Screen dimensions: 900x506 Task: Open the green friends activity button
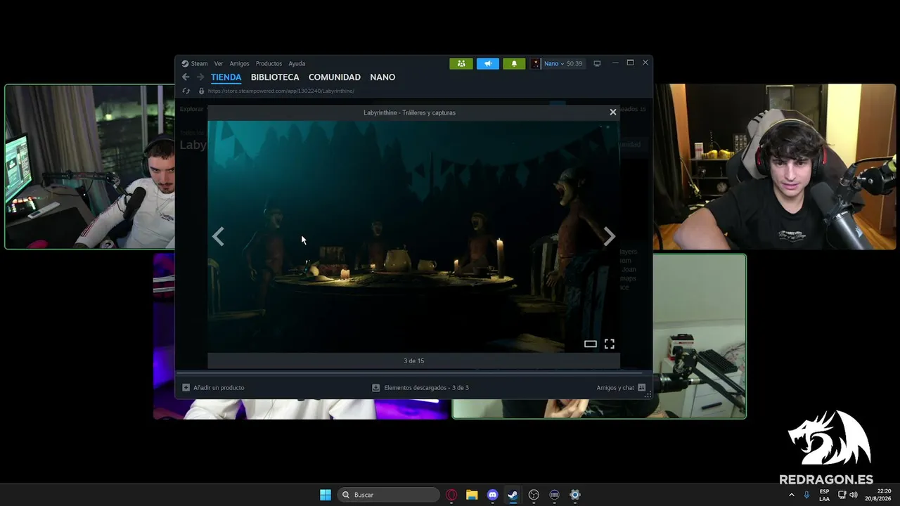pyautogui.click(x=461, y=63)
